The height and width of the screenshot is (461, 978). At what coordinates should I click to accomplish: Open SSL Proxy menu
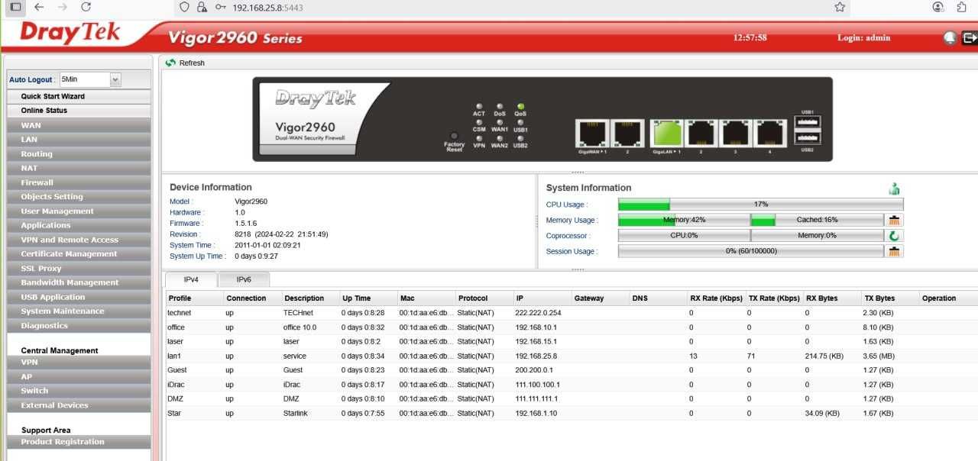[79, 269]
